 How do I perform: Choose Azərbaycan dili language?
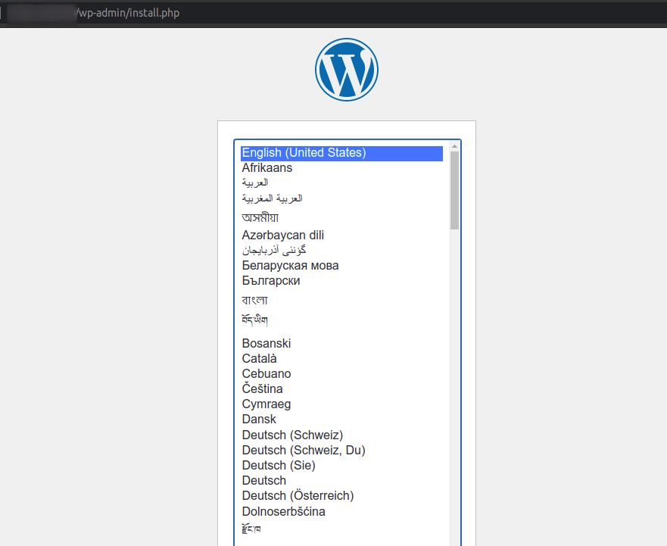pyautogui.click(x=341, y=236)
